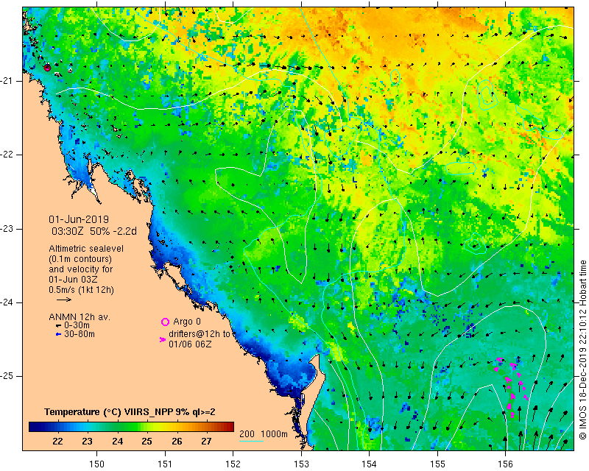Click the temperature colorbar at 22 degrees
This screenshot has height=471, width=589.
coord(57,427)
